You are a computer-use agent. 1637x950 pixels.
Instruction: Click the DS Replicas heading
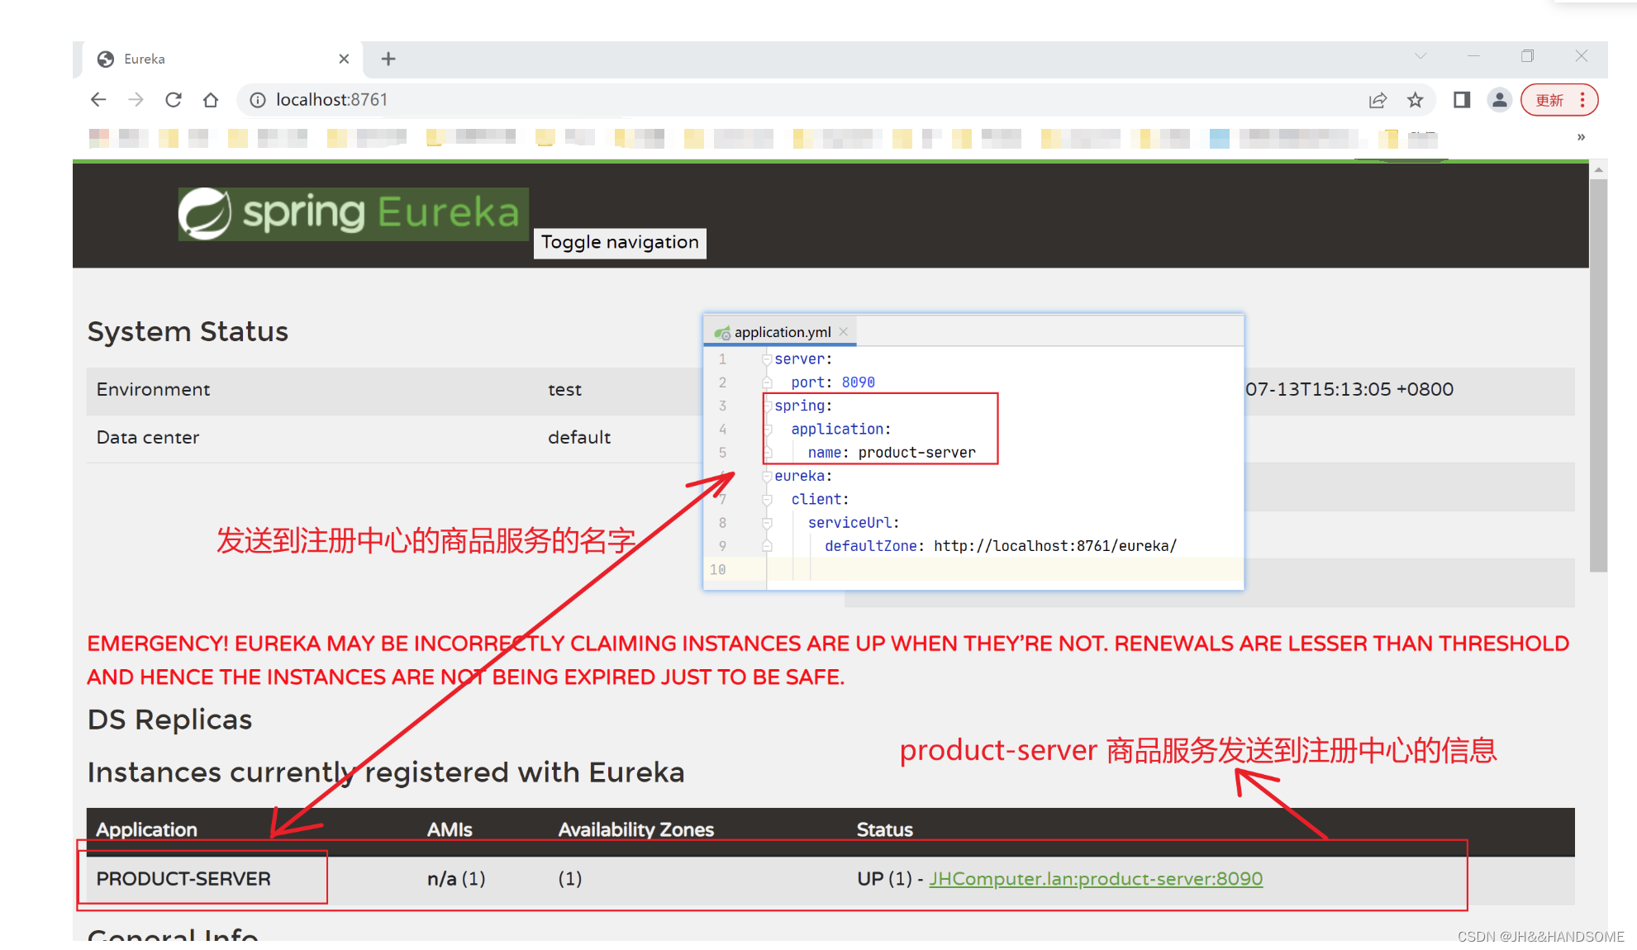(169, 720)
